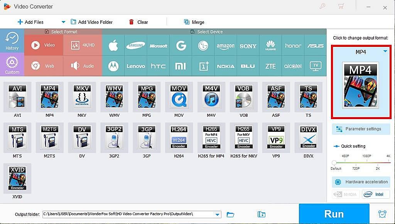Expand the Output folder path dropdown
The height and width of the screenshot is (224, 395).
click(x=217, y=214)
